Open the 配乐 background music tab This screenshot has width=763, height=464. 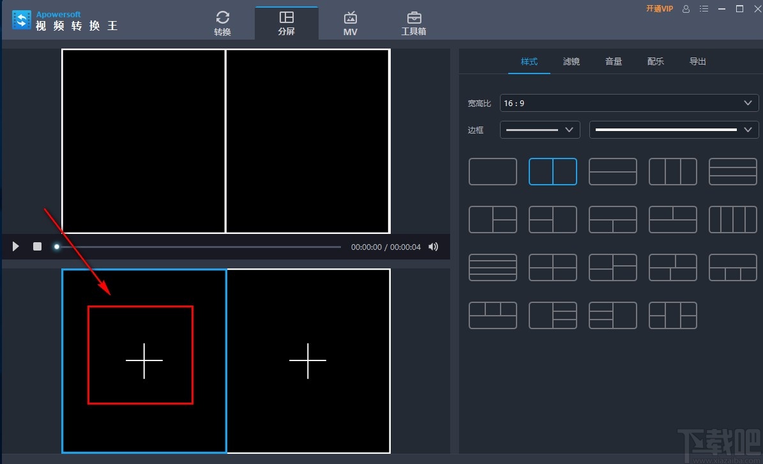point(656,61)
